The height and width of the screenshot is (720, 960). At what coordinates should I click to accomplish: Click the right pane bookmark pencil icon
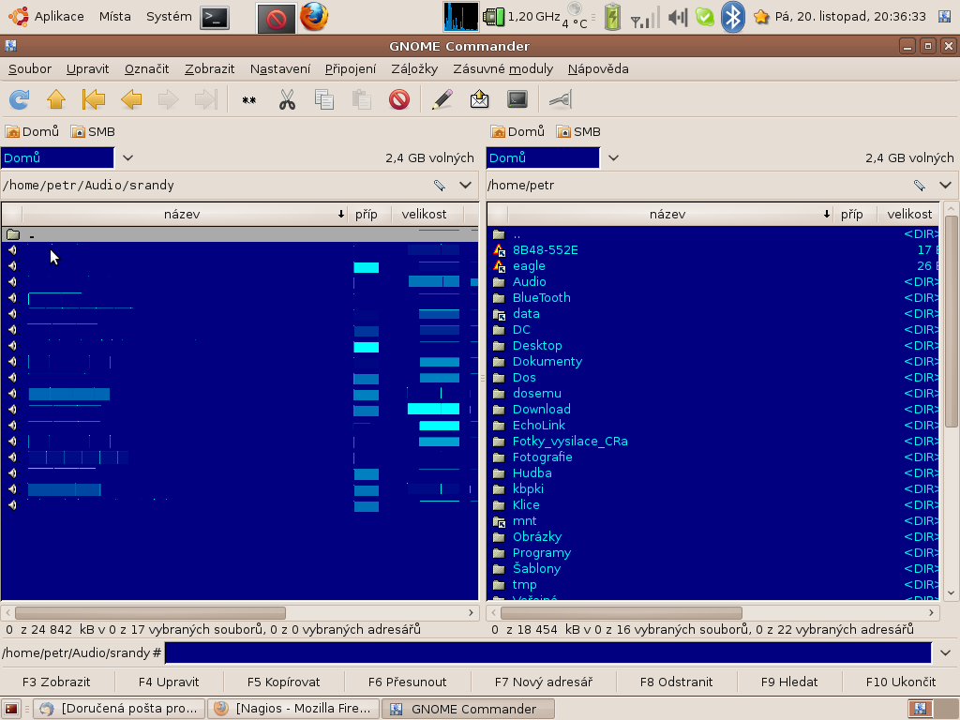[919, 185]
